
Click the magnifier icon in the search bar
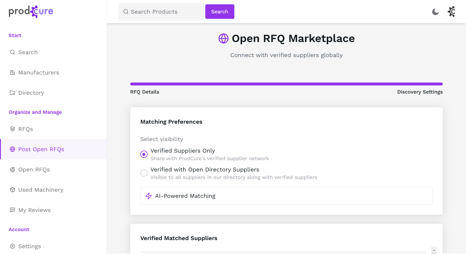[x=126, y=12]
